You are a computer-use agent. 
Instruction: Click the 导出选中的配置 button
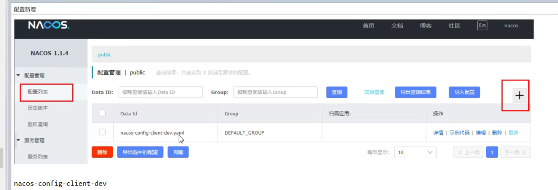click(140, 152)
